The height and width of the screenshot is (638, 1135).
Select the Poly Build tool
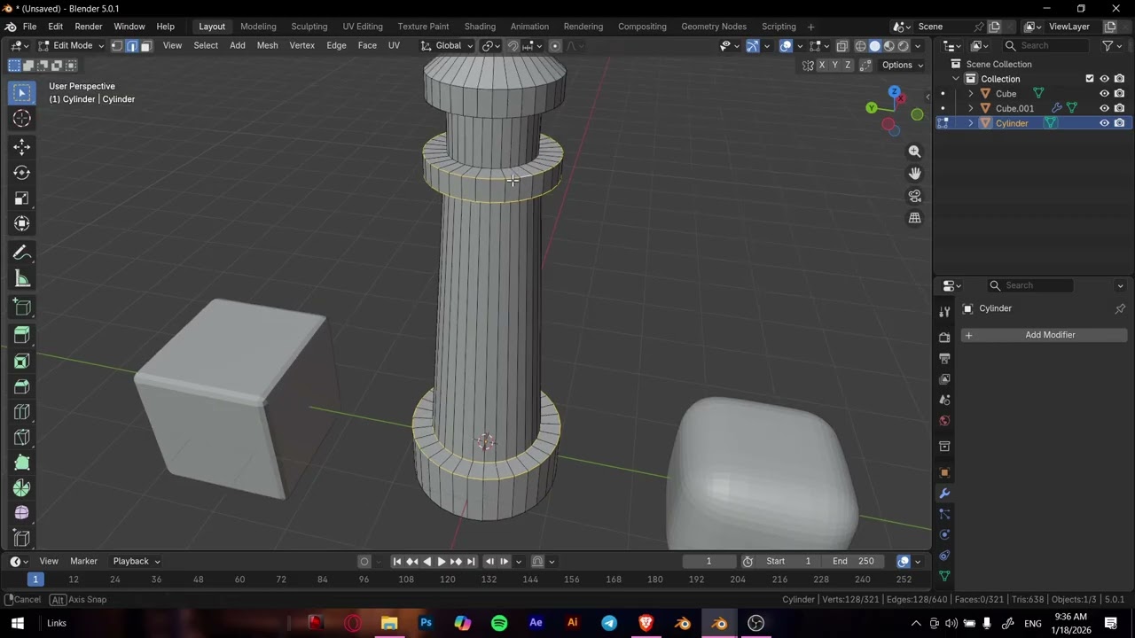(22, 463)
